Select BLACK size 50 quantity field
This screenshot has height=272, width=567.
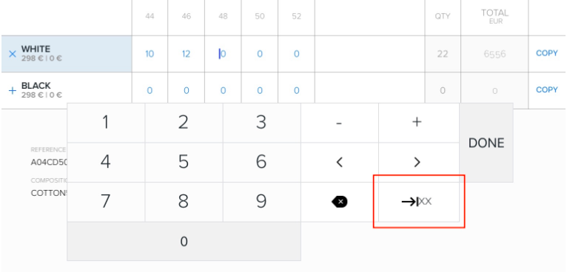tap(260, 90)
